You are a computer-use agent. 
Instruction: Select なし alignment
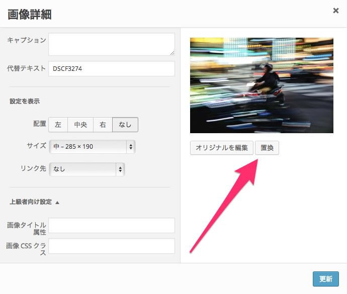click(125, 125)
